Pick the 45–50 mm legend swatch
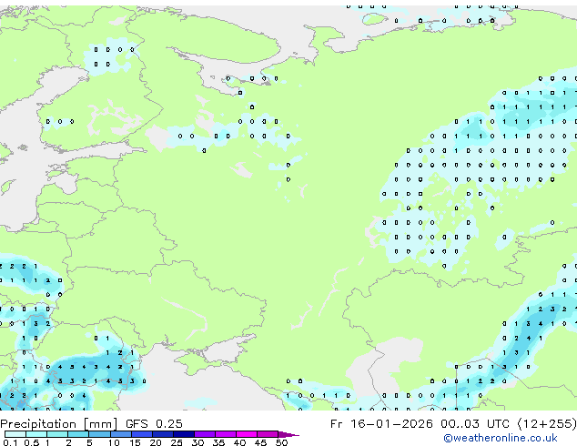Screen dimensions: 577x446 268,434
